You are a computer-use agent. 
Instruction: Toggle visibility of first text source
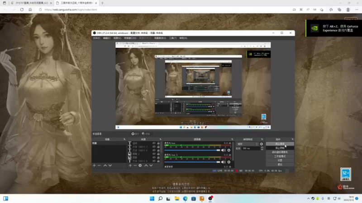click(154, 143)
